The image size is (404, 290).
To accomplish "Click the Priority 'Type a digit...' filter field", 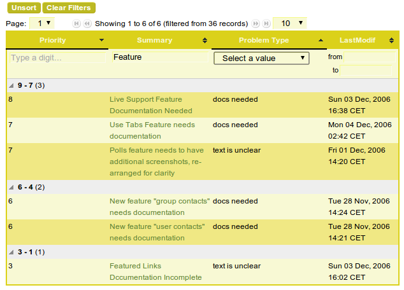I will (57, 58).
